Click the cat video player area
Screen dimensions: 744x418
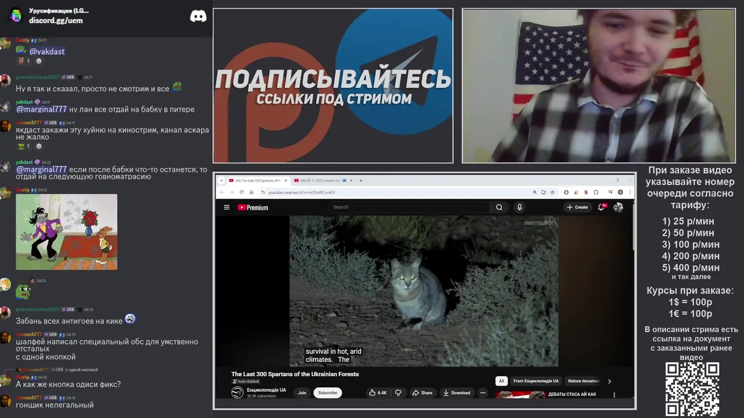tap(424, 291)
